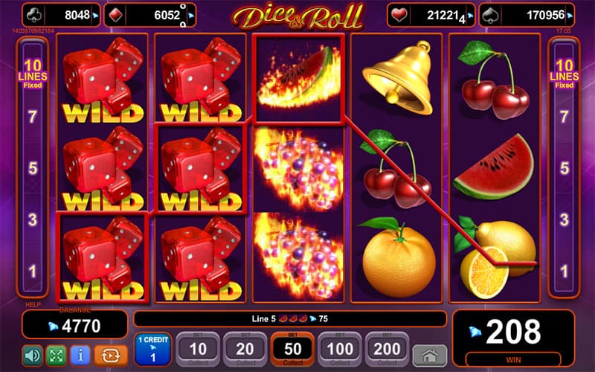Expand the spades jackpot level arrow

coord(570,16)
